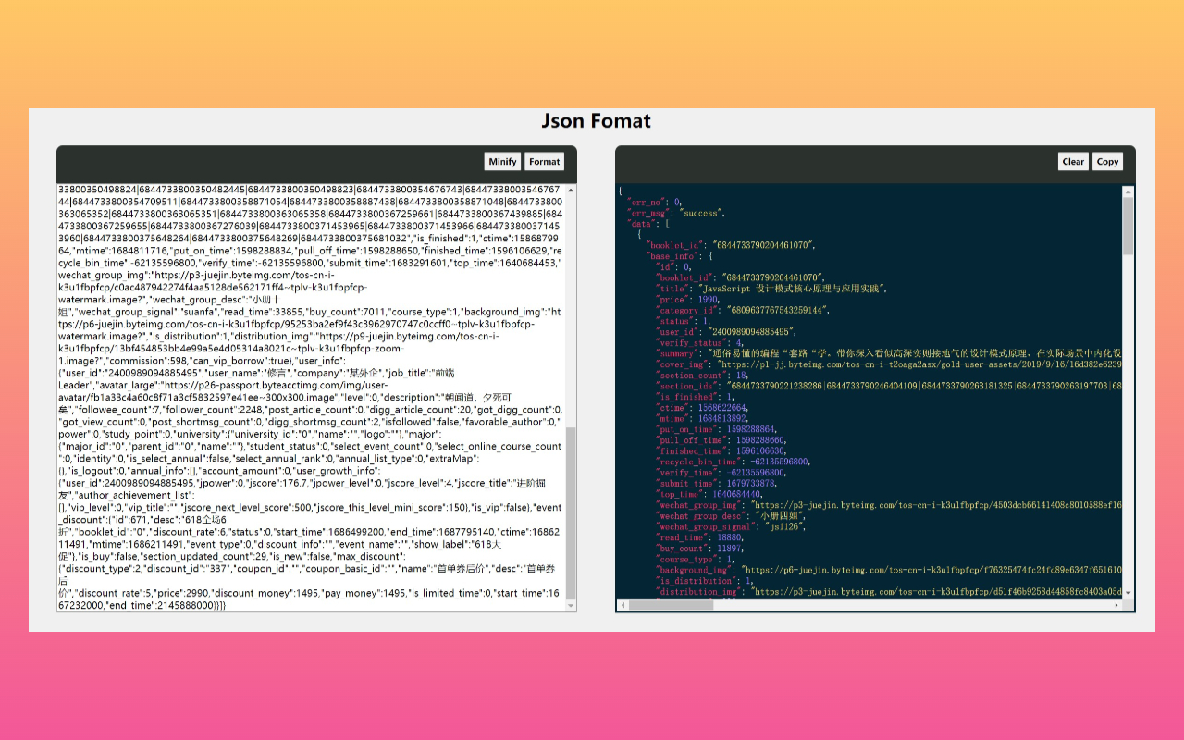
Task: Click the "user_id" line in output
Action: (x=726, y=331)
